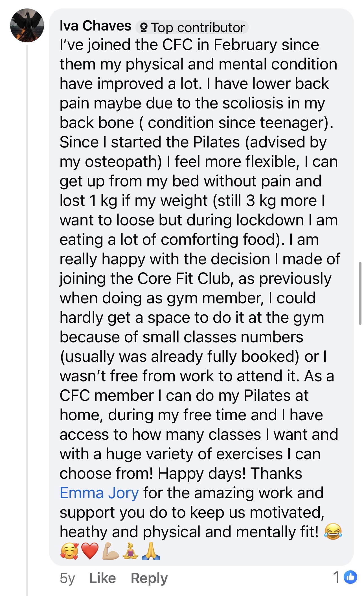Open Iva Chaves's profile picture avatar

click(x=27, y=25)
